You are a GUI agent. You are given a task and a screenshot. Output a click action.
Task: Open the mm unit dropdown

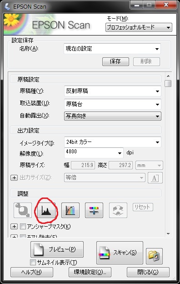(x=149, y=165)
